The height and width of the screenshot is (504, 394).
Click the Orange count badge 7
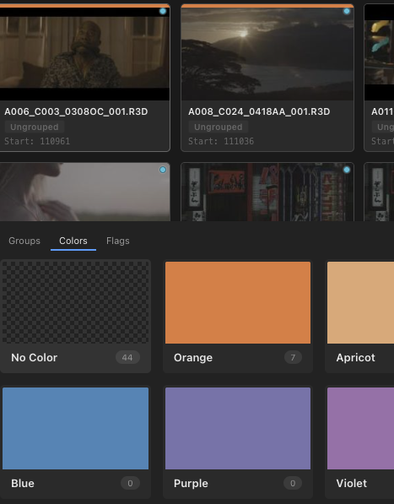(x=293, y=357)
